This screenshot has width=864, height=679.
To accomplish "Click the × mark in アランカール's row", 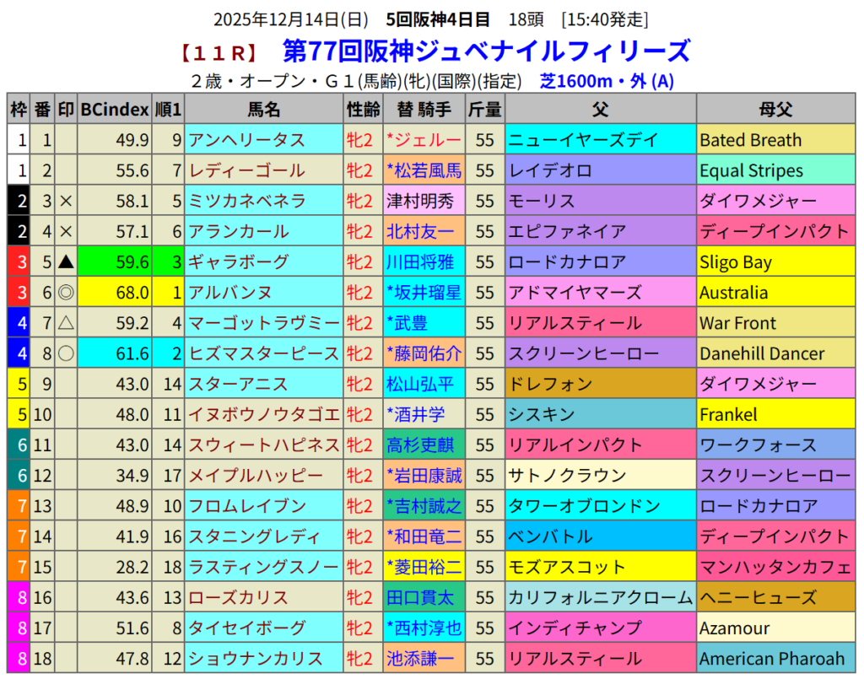I will click(x=66, y=231).
